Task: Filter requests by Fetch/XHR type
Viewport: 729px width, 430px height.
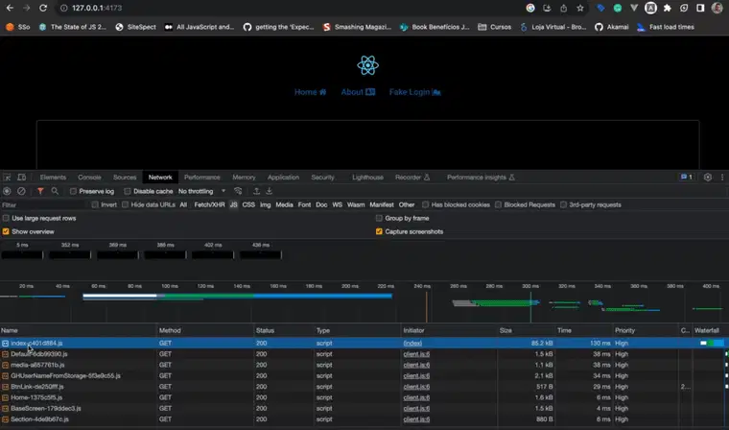Action: [x=208, y=204]
